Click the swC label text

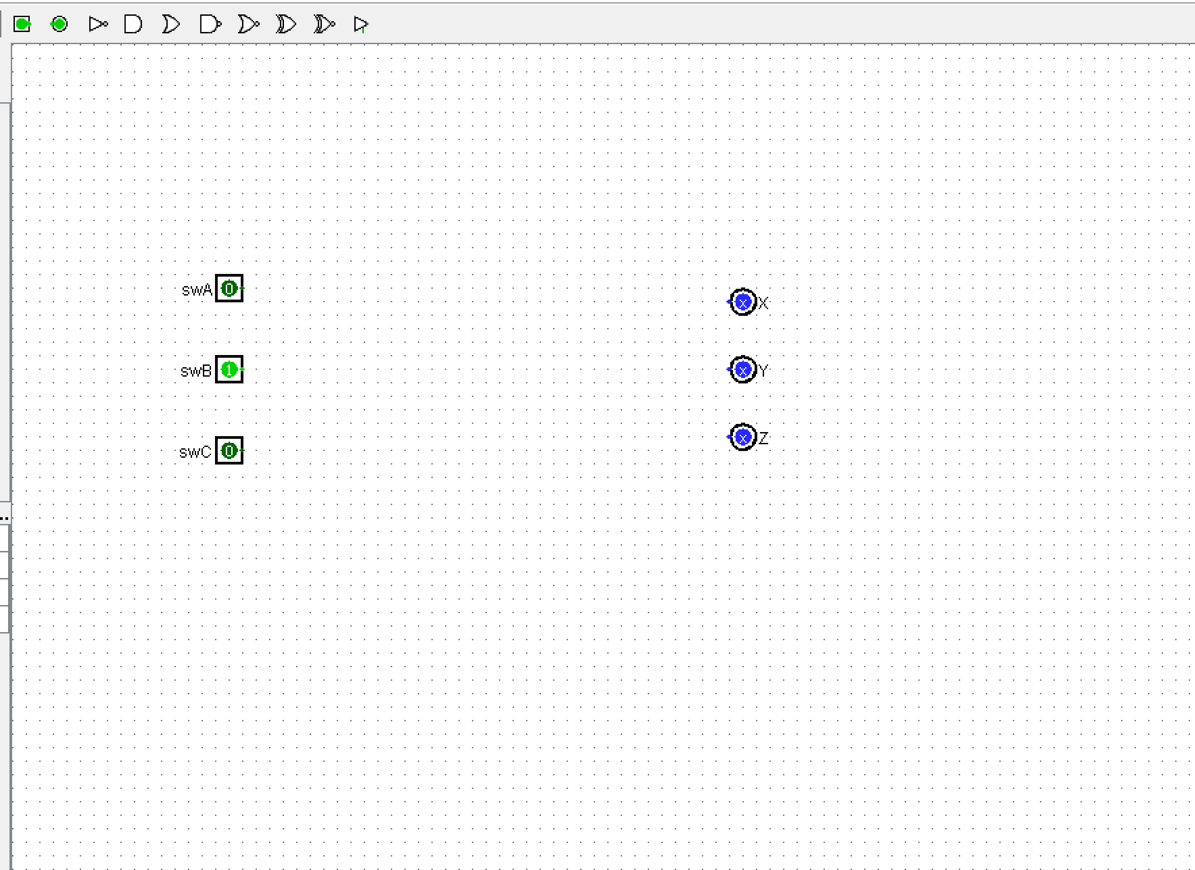[x=195, y=452]
